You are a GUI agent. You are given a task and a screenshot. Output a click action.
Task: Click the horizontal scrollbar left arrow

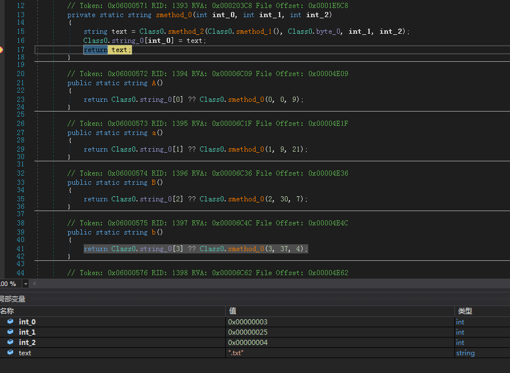[34, 284]
